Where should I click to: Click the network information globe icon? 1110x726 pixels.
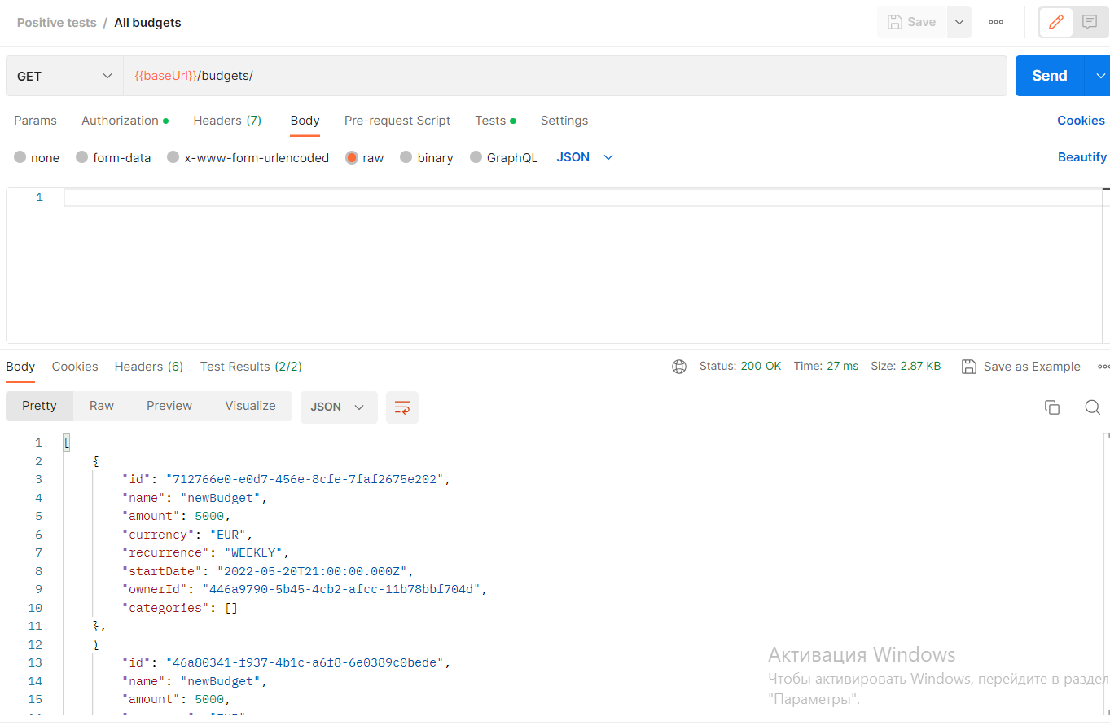679,366
